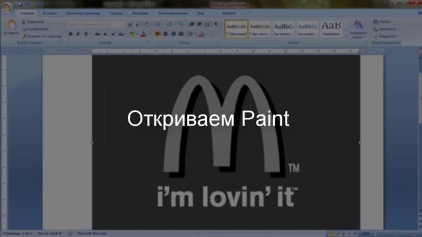This screenshot has width=422, height=237.
Task: Switch to the Формат (Format) tab
Action: click(229, 13)
